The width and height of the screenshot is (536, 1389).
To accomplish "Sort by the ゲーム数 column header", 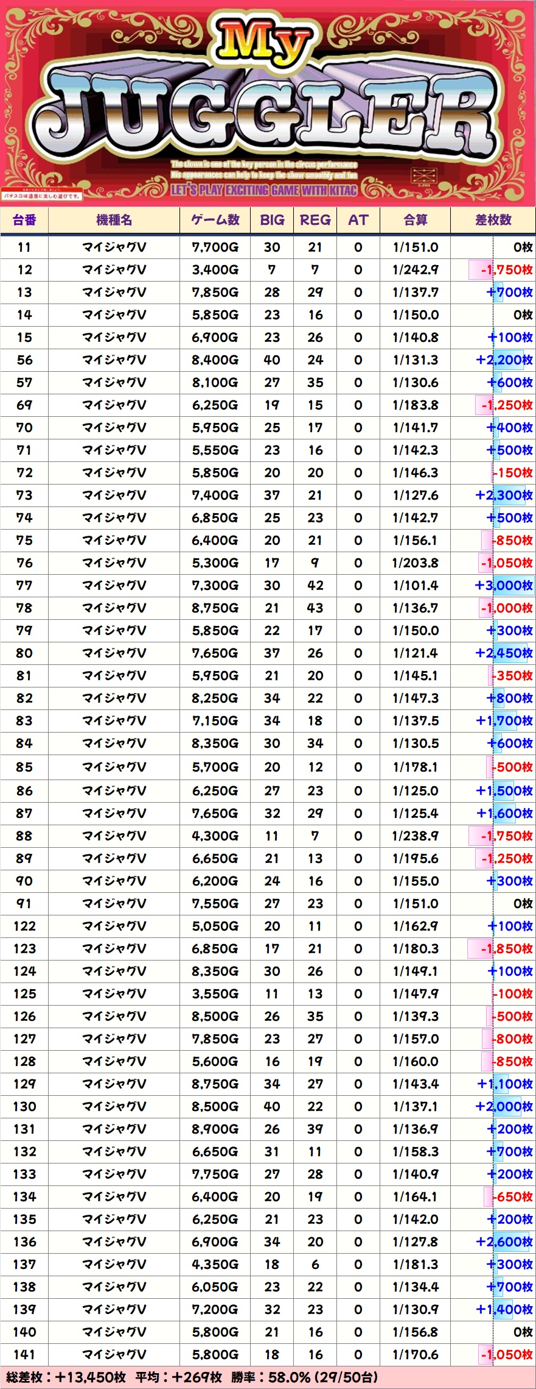I will 215,220.
